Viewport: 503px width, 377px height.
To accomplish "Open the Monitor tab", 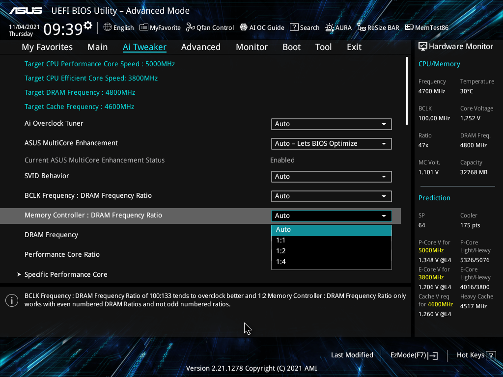I will [252, 47].
